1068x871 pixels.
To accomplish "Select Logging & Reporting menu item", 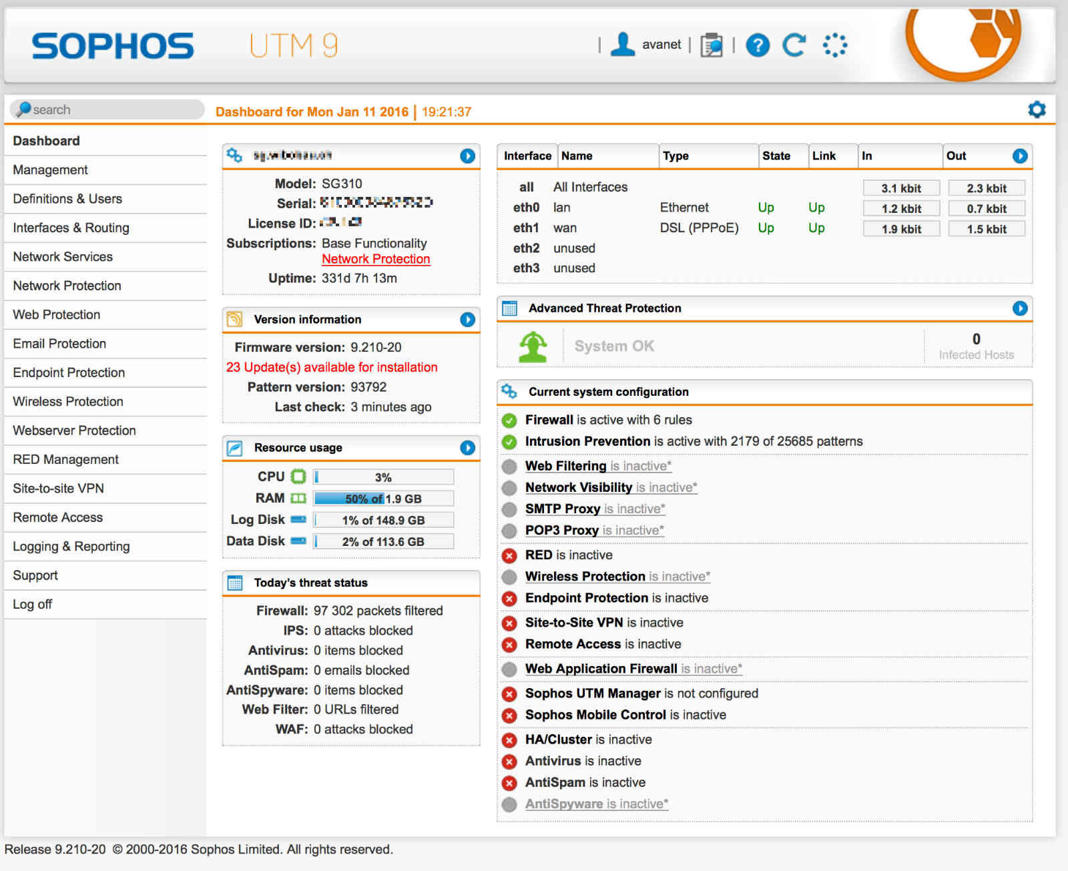I will pos(71,546).
